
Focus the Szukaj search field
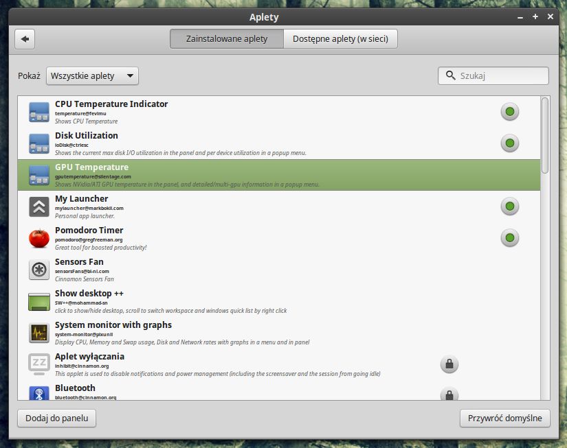tap(493, 75)
